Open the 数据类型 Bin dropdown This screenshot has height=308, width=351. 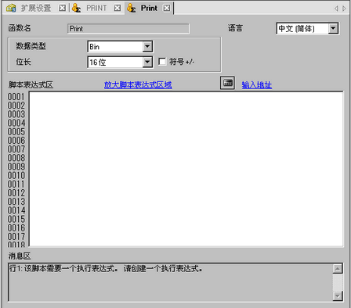[147, 47]
